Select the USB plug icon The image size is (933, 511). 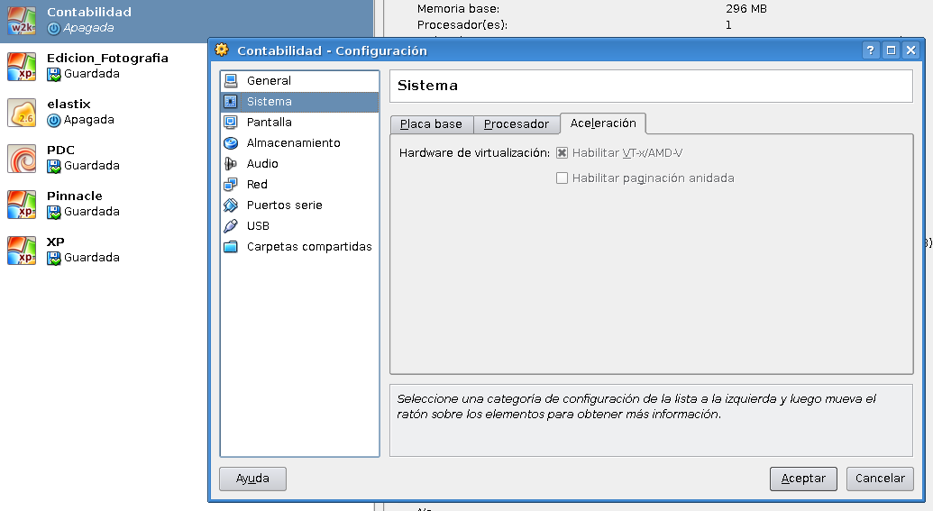click(x=231, y=226)
